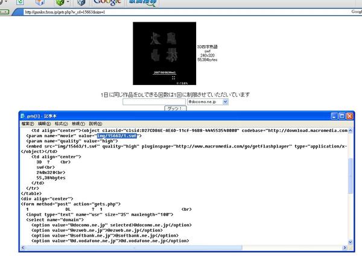Click the @d.vodafone.ne.jp option line in Notepad
This screenshot has width=362, height=256.
(110, 241)
